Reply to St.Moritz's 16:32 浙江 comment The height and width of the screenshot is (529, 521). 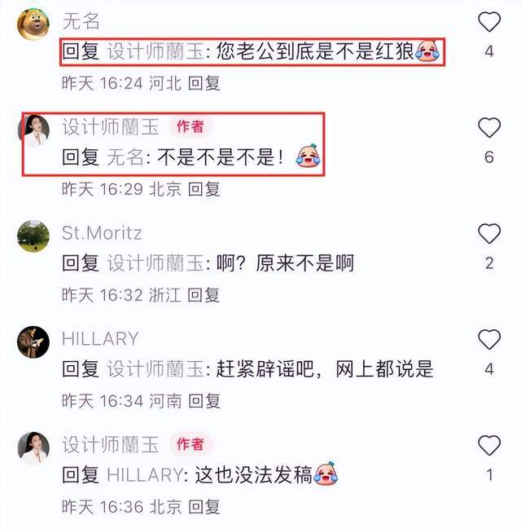[204, 295]
